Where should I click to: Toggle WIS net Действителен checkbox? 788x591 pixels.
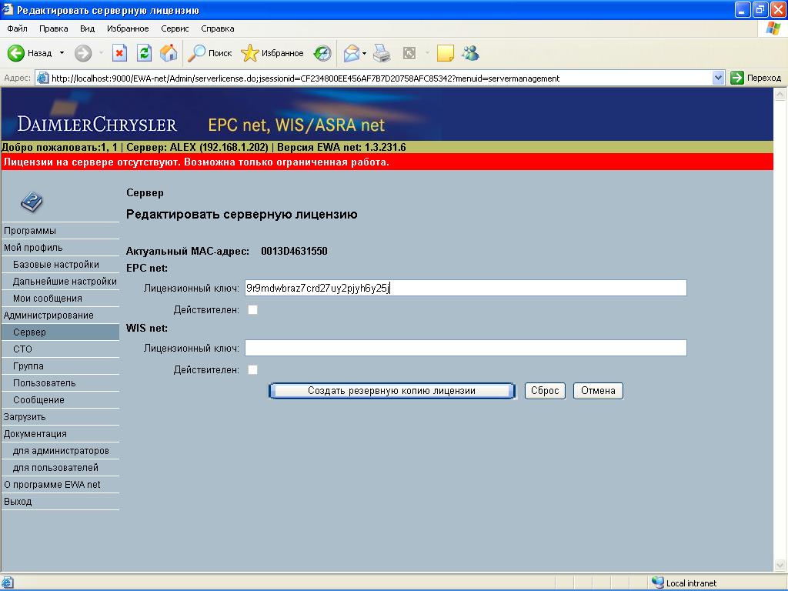coord(252,370)
